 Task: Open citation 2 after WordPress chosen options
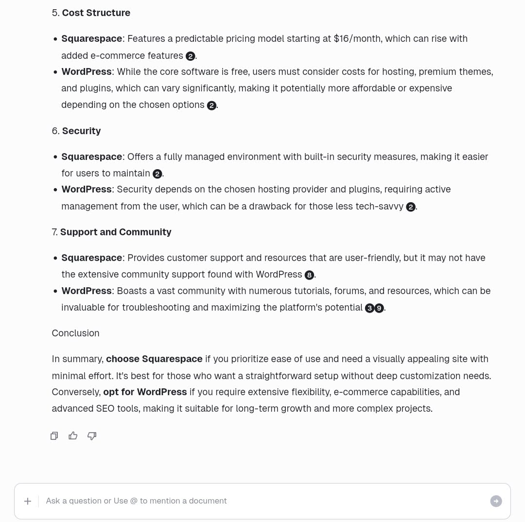click(x=211, y=105)
